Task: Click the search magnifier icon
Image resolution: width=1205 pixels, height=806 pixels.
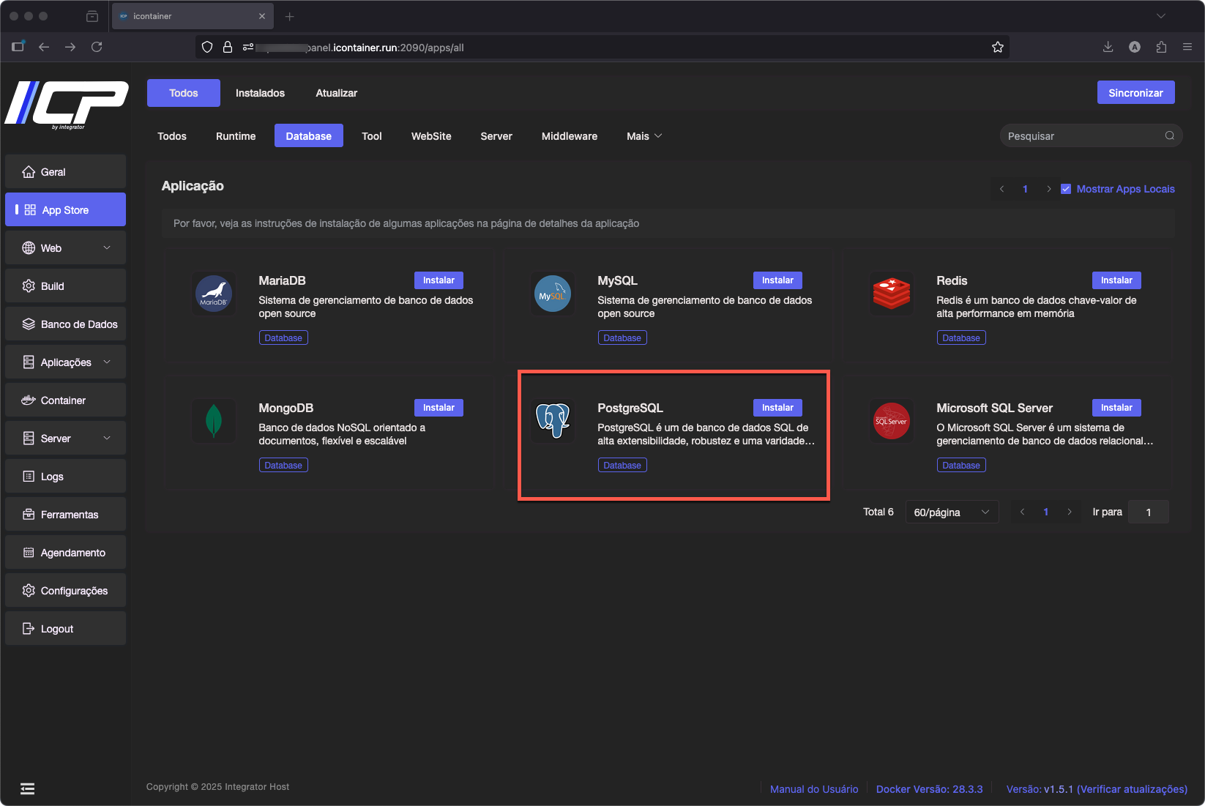Action: click(1170, 135)
